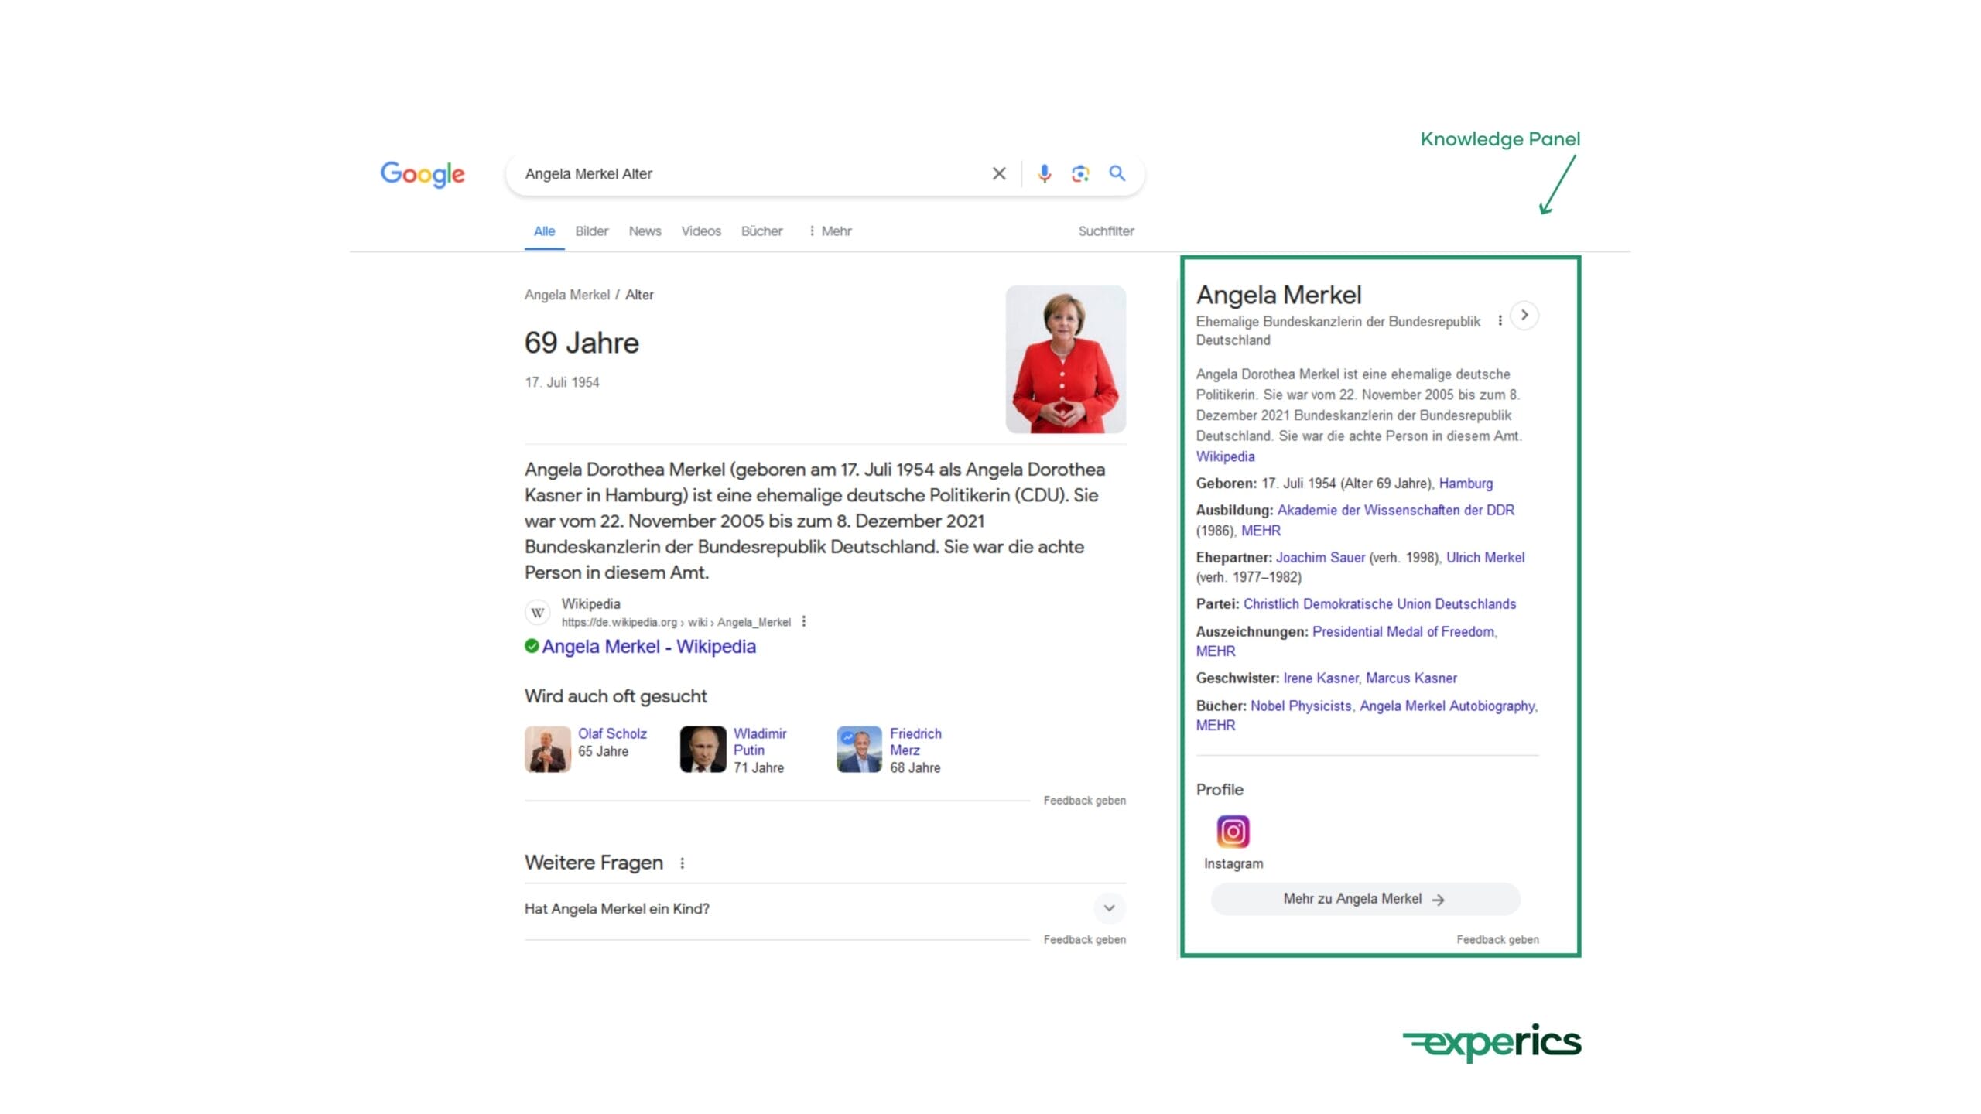The image size is (1981, 1114).
Task: Click the Olaf Scholz thumbnail
Action: [549, 748]
